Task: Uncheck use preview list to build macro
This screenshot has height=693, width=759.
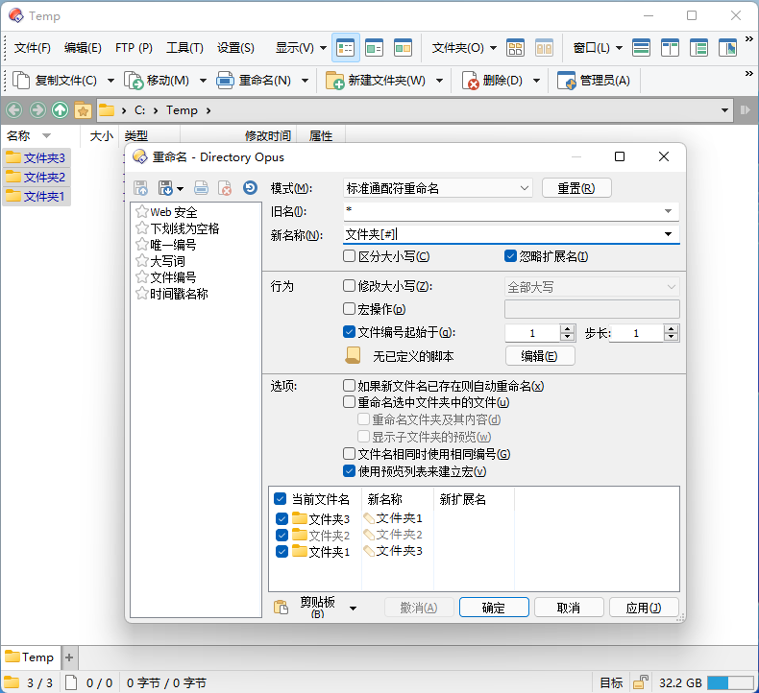Action: [x=349, y=470]
